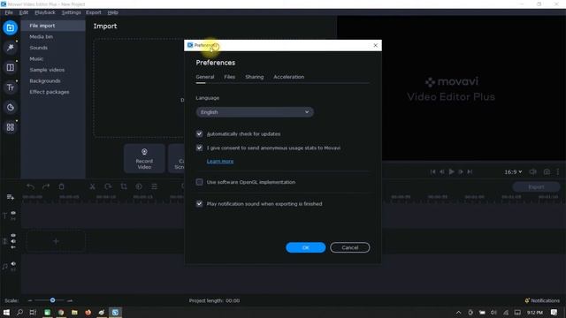Open the File menu

pos(9,12)
